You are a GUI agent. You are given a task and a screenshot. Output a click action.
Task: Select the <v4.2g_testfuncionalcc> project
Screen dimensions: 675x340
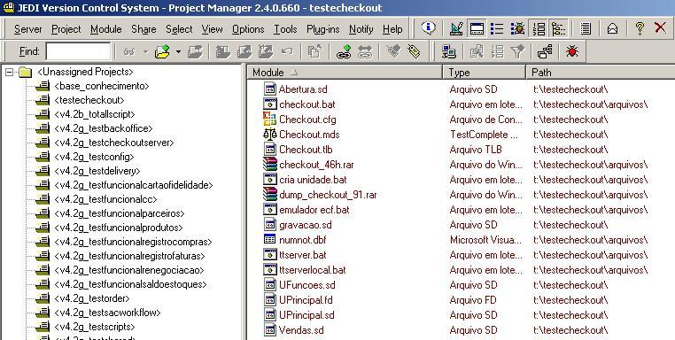106,200
